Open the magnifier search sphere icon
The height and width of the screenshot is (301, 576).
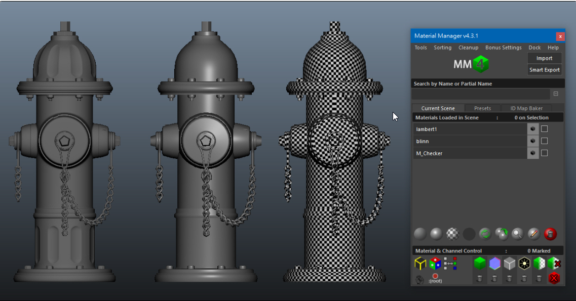(x=517, y=234)
